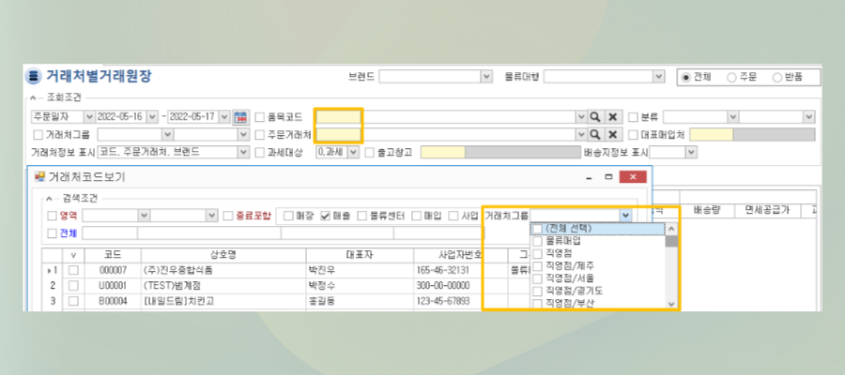
Task: Clear 주문거래처 with the X icon
Action: pos(613,134)
